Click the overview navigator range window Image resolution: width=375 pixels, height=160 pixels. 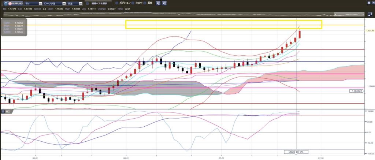(x=349, y=14)
